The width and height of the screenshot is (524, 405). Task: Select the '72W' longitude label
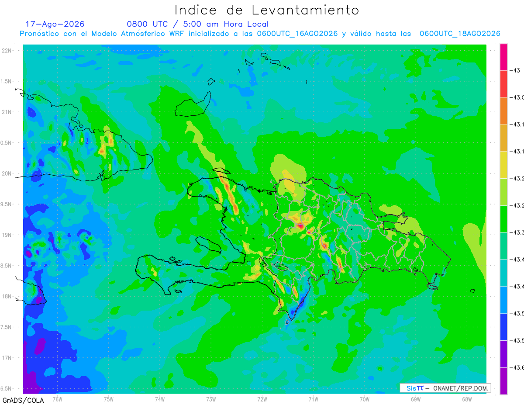pyautogui.click(x=262, y=399)
